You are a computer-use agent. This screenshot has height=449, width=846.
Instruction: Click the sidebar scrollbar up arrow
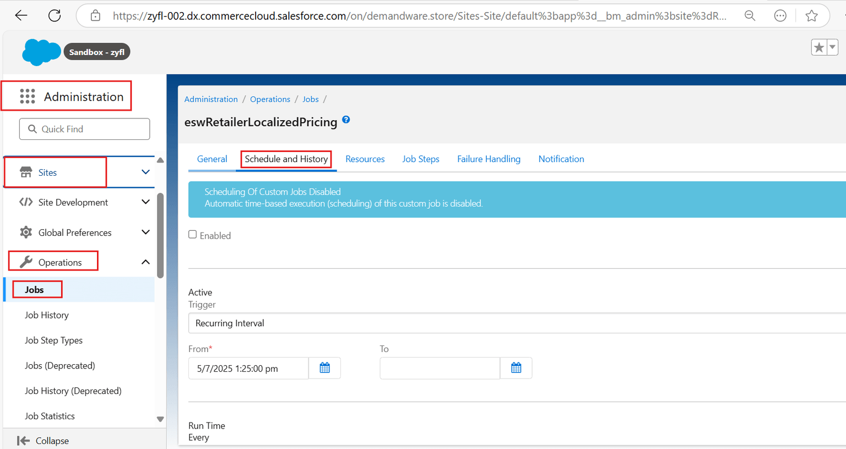pos(160,160)
